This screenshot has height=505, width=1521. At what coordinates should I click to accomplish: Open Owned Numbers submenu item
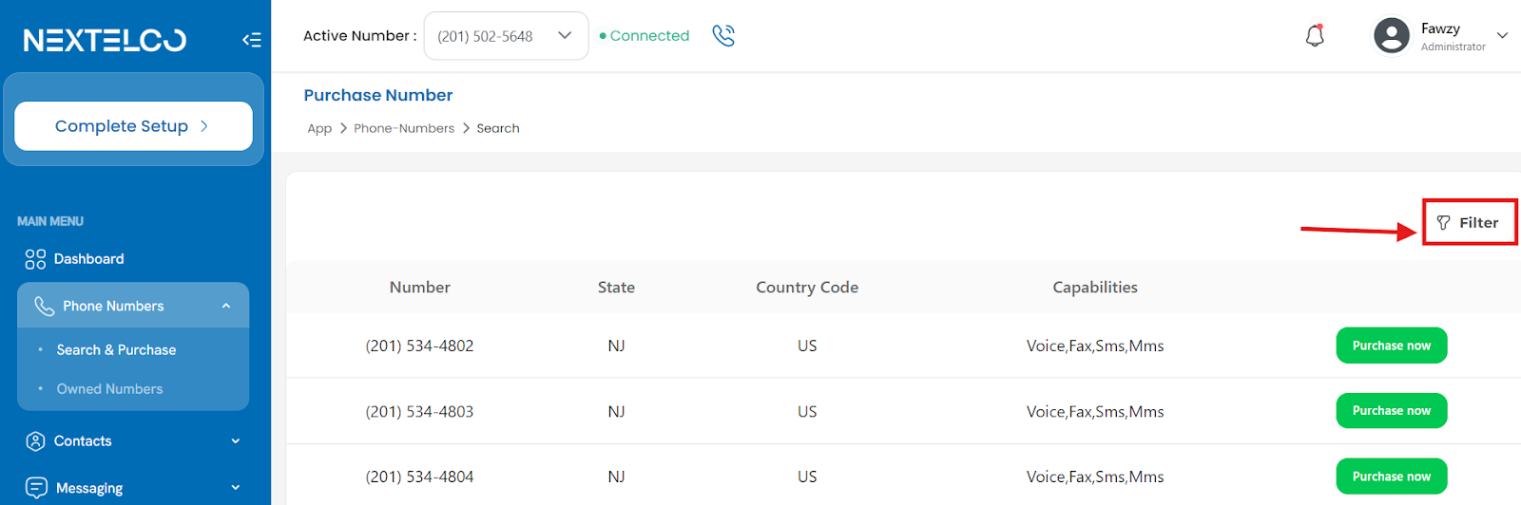coord(109,389)
